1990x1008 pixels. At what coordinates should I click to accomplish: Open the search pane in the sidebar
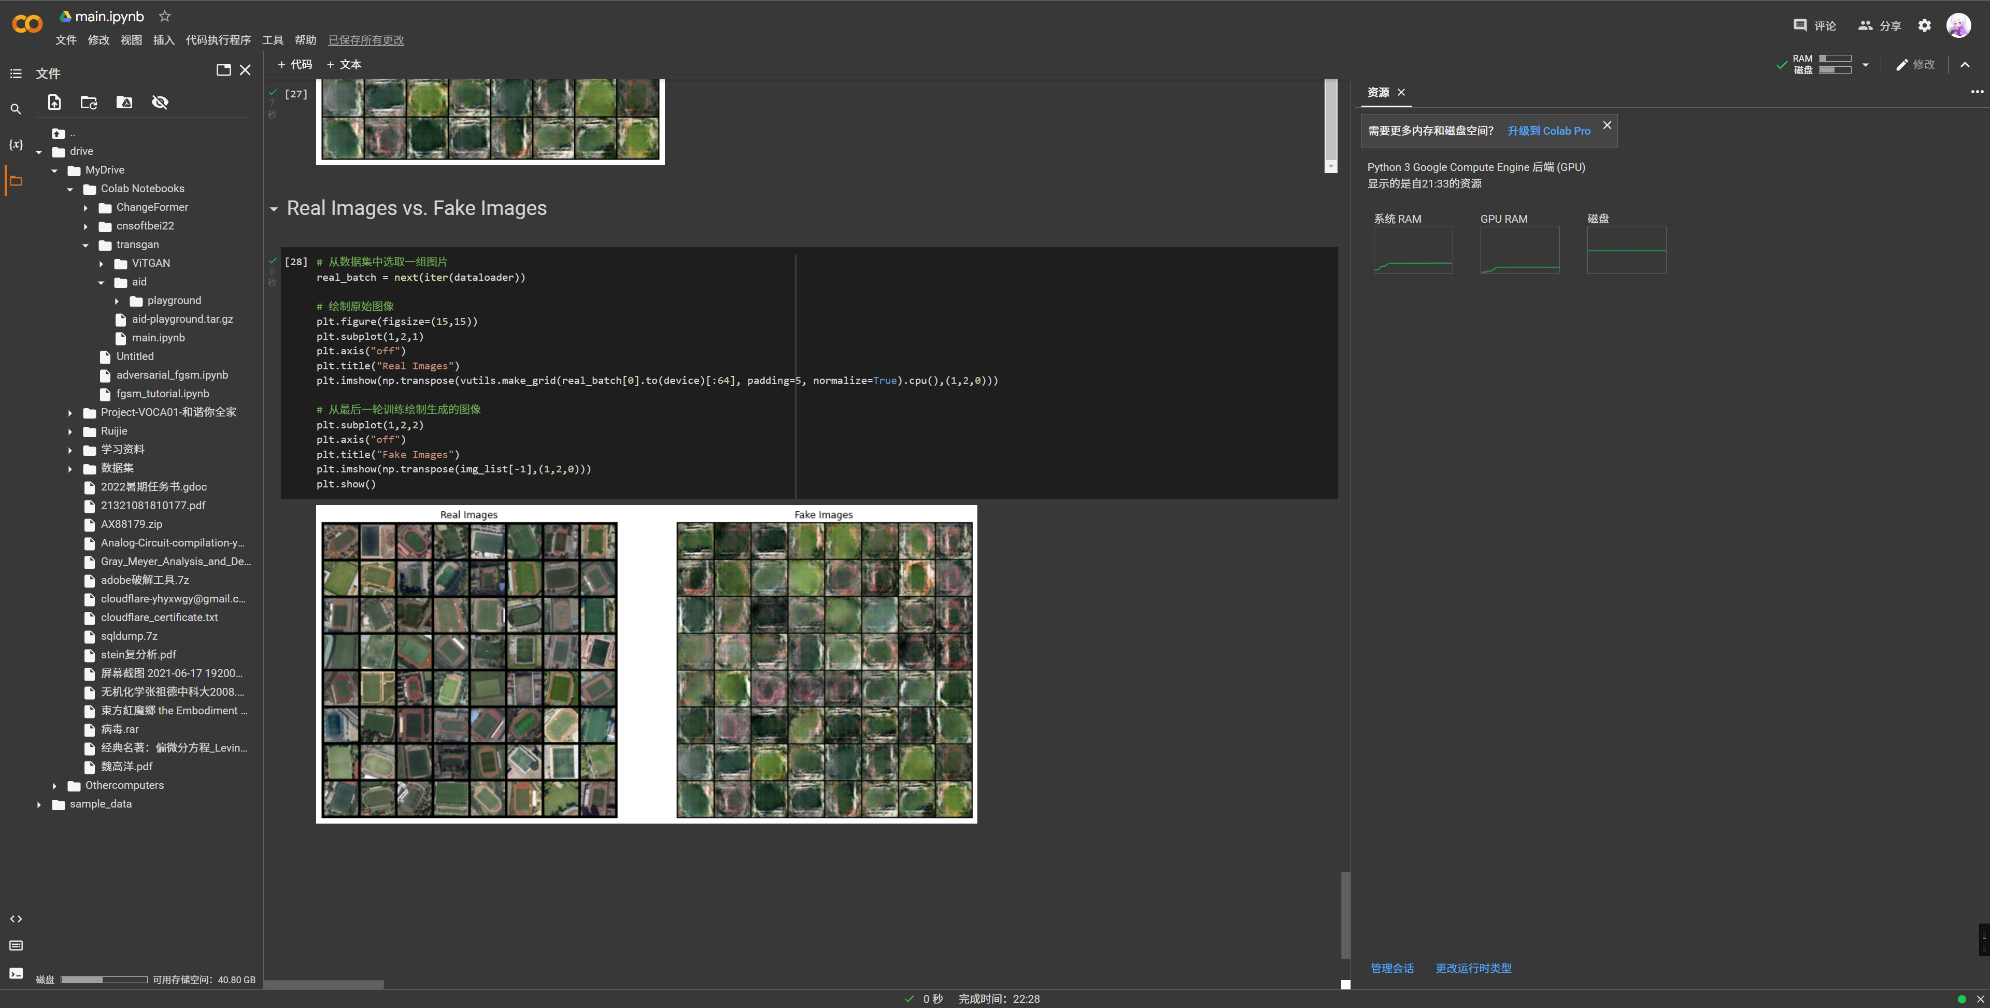coord(16,109)
